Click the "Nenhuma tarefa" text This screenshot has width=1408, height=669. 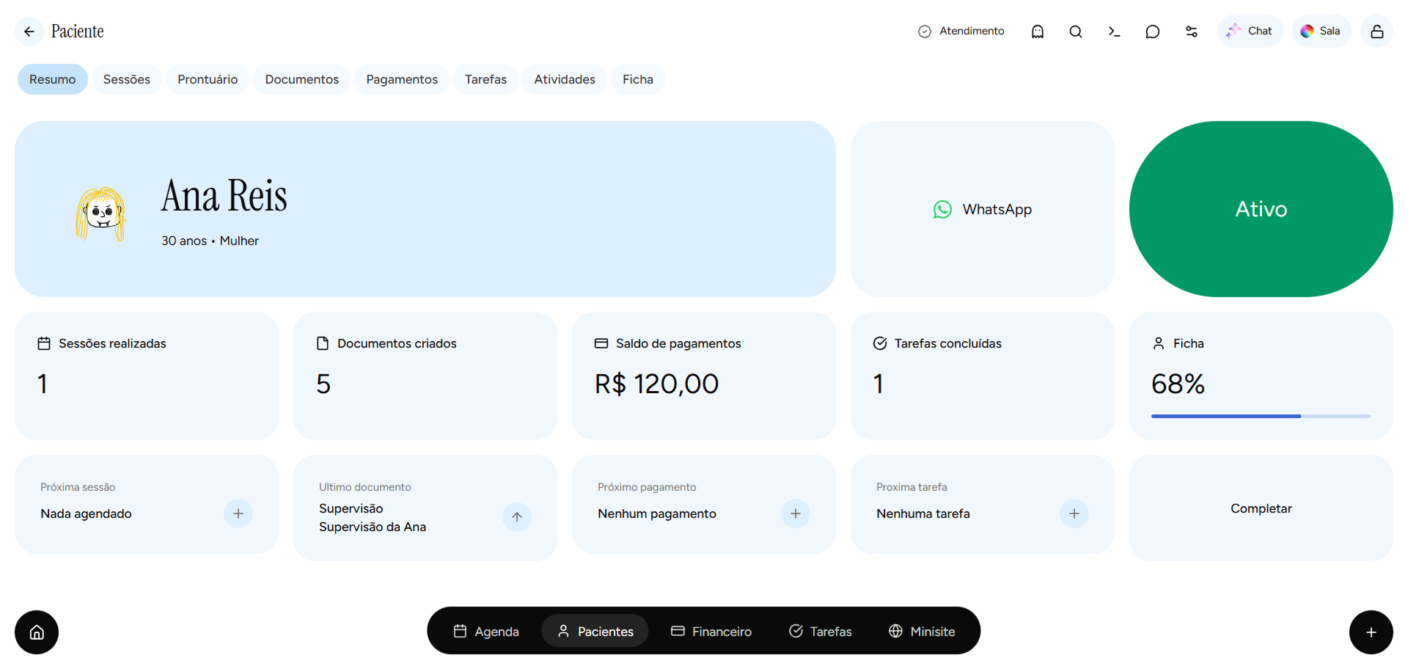(x=923, y=513)
